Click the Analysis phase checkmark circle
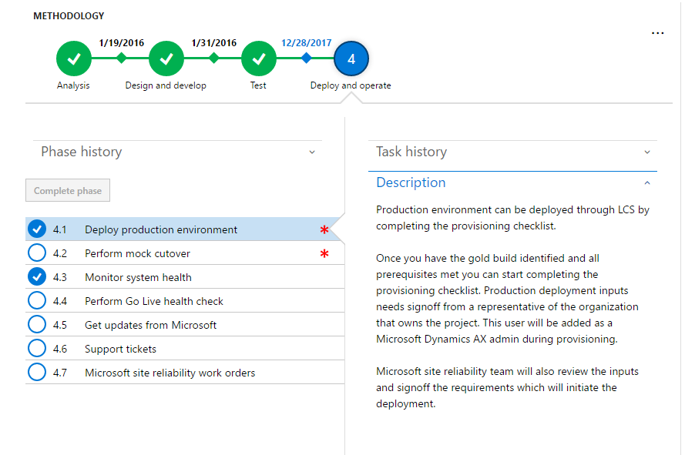The image size is (685, 455). (74, 59)
